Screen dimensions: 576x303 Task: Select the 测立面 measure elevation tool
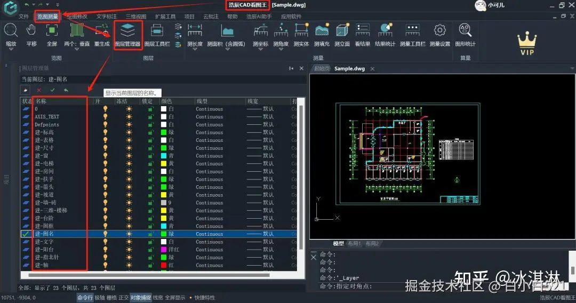point(342,35)
